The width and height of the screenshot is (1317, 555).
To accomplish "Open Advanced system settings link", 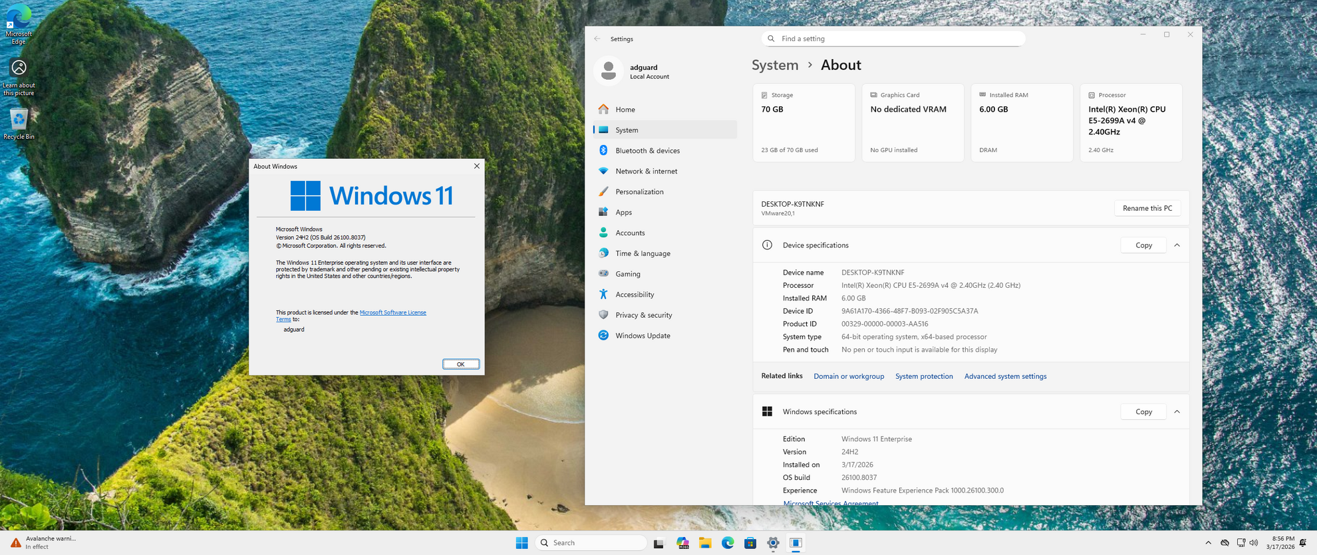I will coord(1004,376).
